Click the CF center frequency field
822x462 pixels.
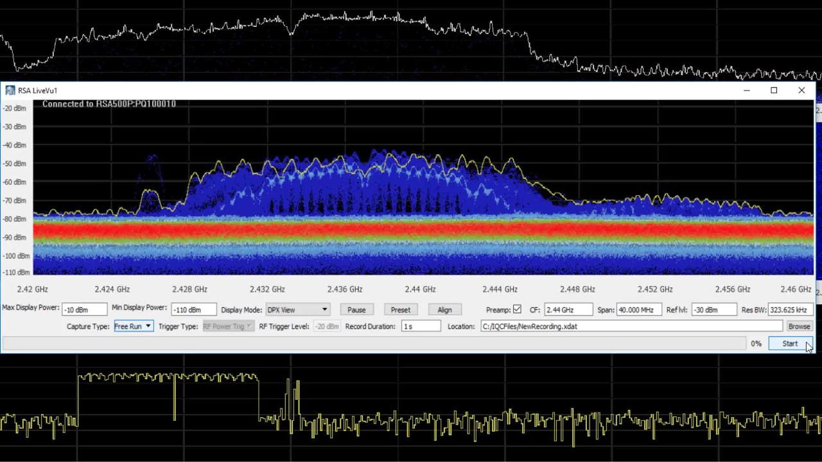568,310
